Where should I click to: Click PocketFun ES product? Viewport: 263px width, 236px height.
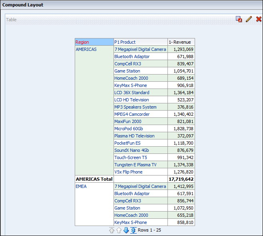pyautogui.click(x=128, y=143)
